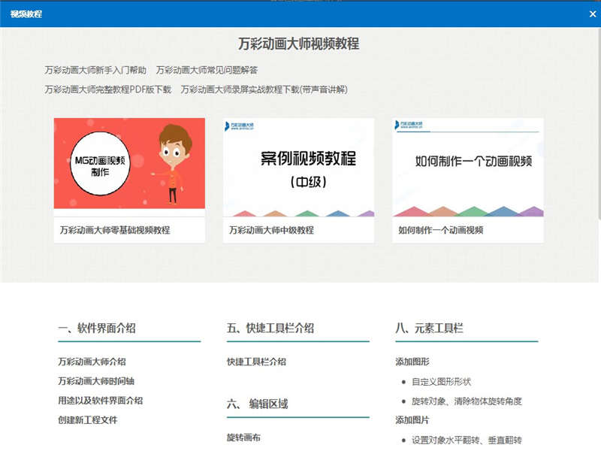Screen dimensions: 601x451
Task: Open 快捷工具栏介绍 link under section five
Action: click(x=256, y=362)
